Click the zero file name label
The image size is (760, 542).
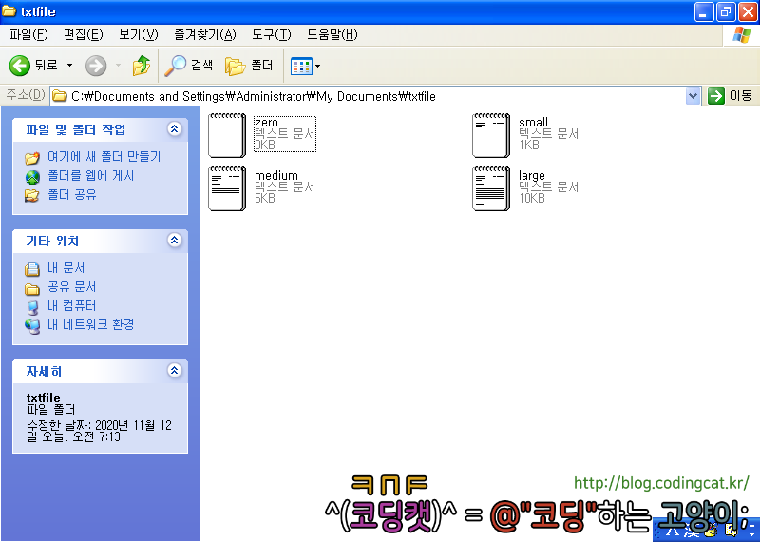point(266,123)
